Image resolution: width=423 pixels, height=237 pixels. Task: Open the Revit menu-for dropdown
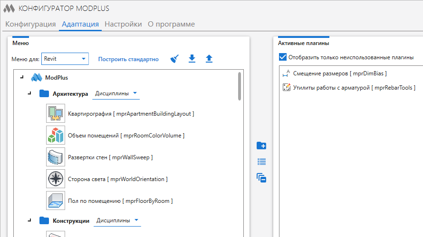tap(65, 59)
